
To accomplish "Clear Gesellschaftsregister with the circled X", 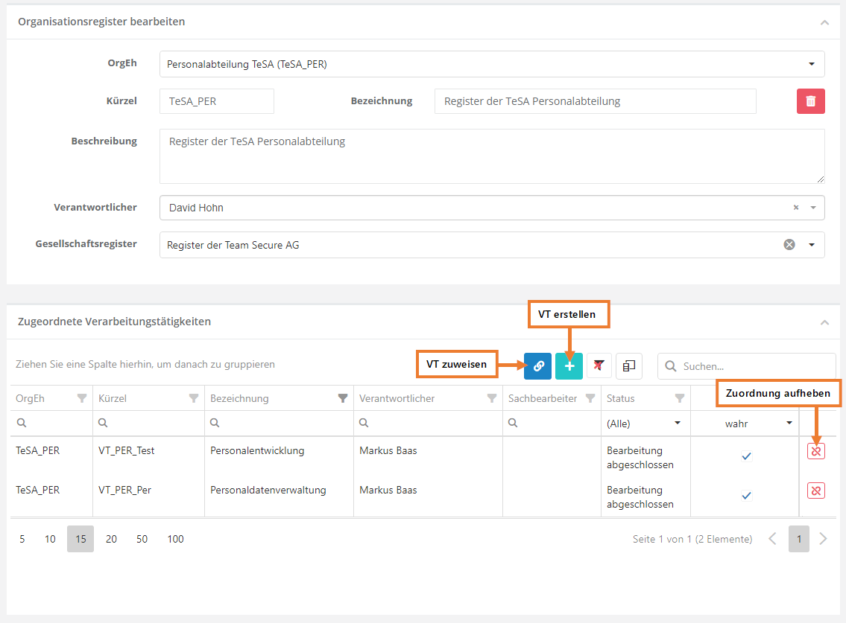I will coord(789,245).
